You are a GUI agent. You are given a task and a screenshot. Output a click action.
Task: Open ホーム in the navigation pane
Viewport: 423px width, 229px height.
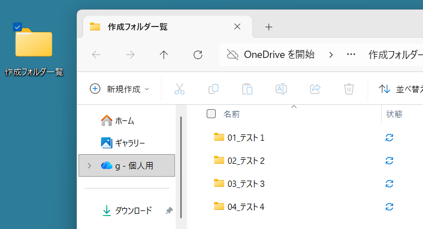pos(124,120)
